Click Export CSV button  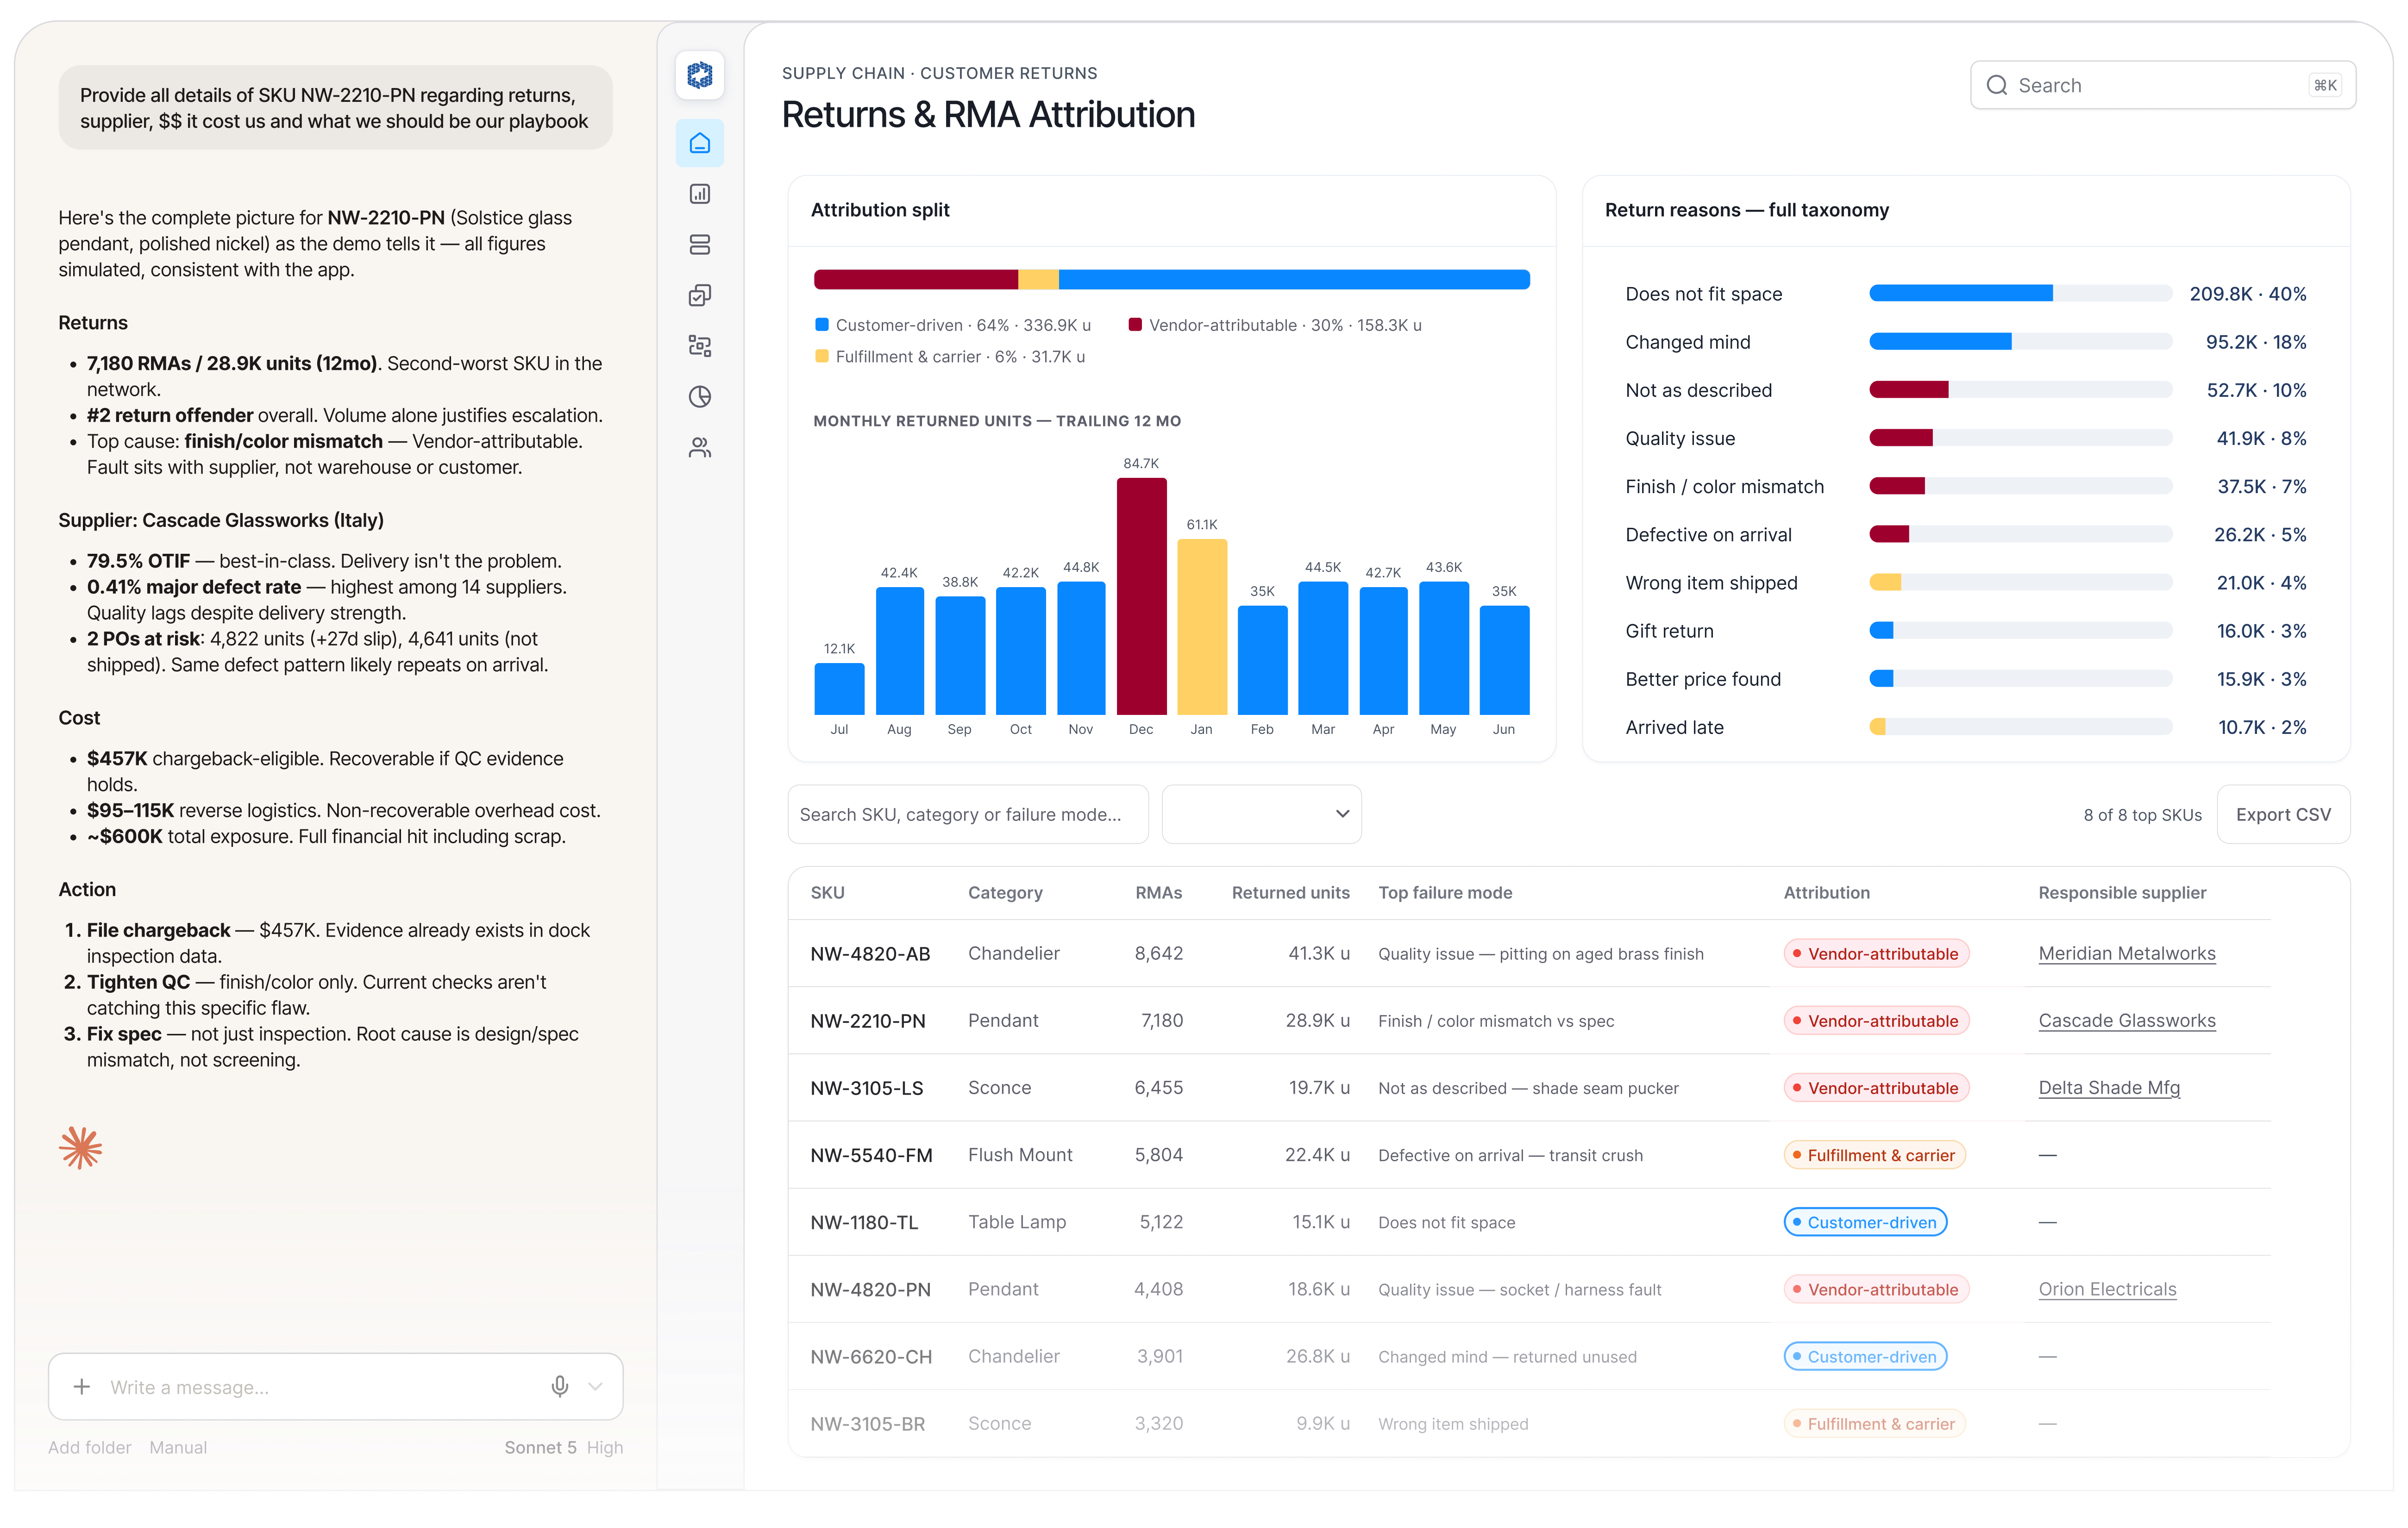(2283, 814)
